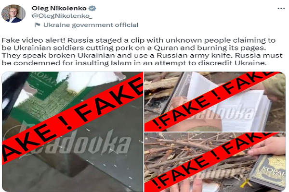Open the bottom-right image with dry branches

tap(215, 162)
